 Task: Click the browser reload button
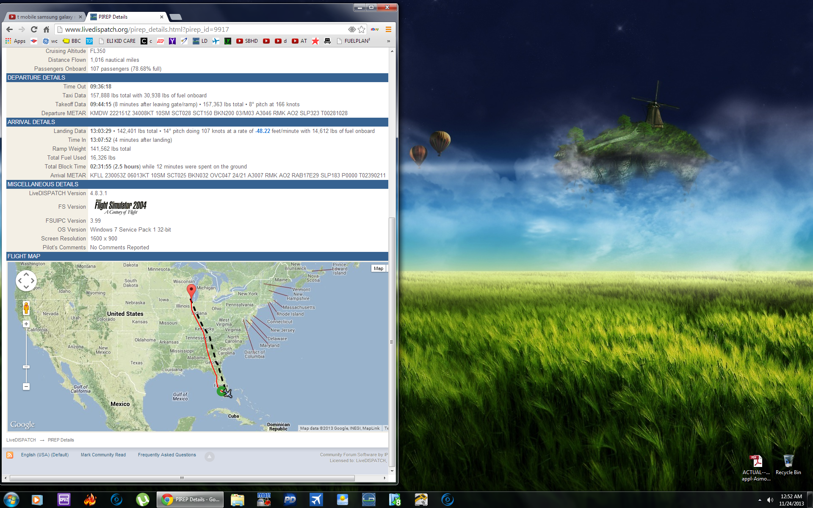34,29
